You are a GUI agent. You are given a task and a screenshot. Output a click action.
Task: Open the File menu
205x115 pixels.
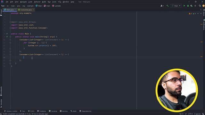tap(7, 2)
